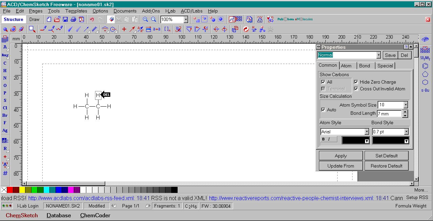Select the Draw Chains zigzag tool
Image resolution: width=433 pixels, height=221 pixels.
60,29
